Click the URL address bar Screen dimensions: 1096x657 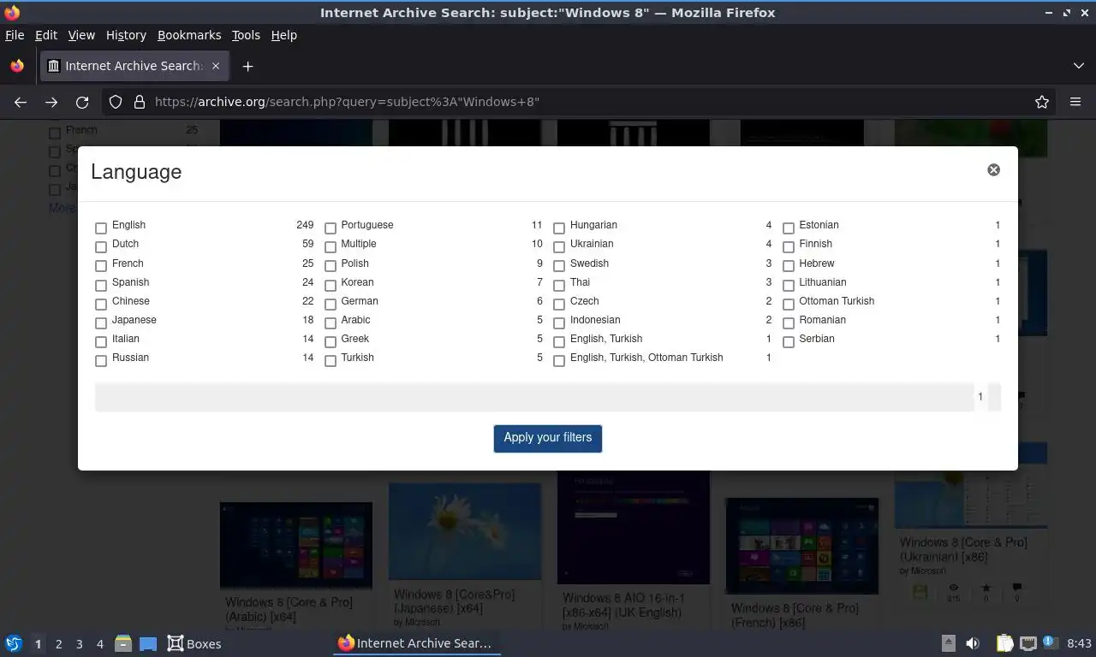pyautogui.click(x=582, y=102)
